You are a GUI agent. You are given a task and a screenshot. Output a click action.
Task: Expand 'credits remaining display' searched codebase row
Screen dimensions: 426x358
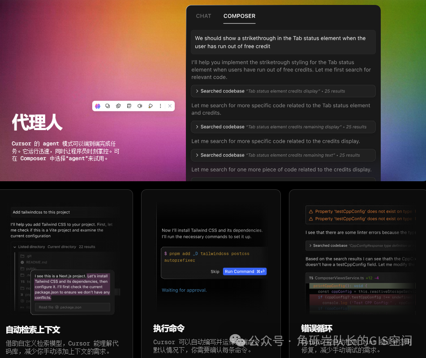283,127
